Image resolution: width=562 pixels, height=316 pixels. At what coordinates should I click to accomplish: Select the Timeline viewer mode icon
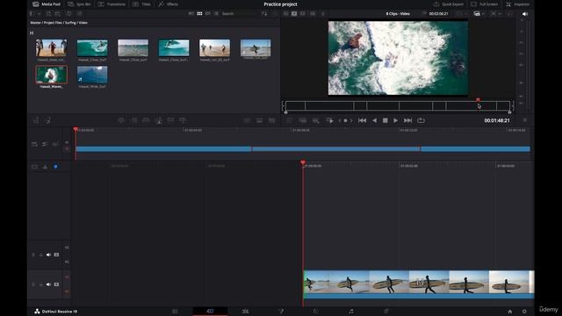point(303,14)
